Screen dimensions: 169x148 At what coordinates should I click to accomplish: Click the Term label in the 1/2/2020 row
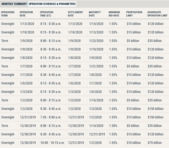5,100
